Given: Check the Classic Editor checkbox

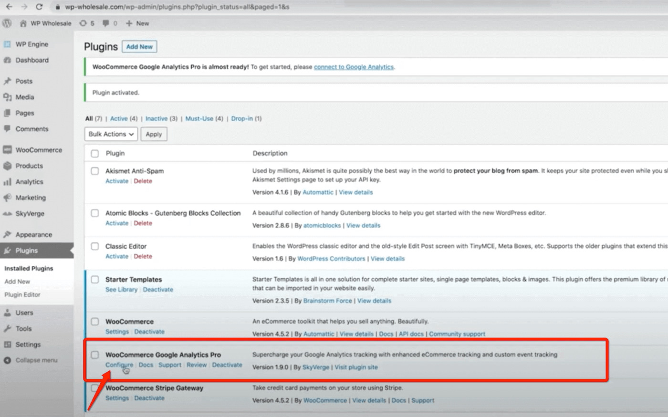Looking at the screenshot, I should coord(95,246).
